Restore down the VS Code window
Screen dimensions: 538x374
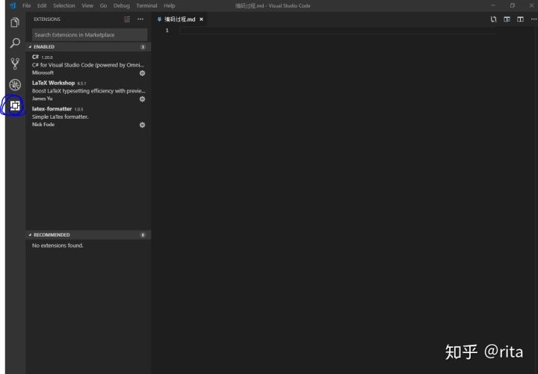pos(513,5)
